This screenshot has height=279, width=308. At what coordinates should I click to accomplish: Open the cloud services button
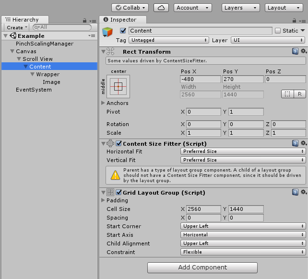(161, 8)
